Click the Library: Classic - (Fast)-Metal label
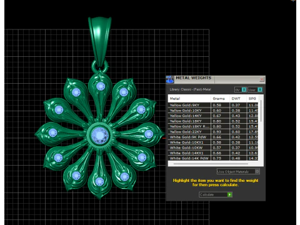The image size is (300, 225). [x=190, y=89]
